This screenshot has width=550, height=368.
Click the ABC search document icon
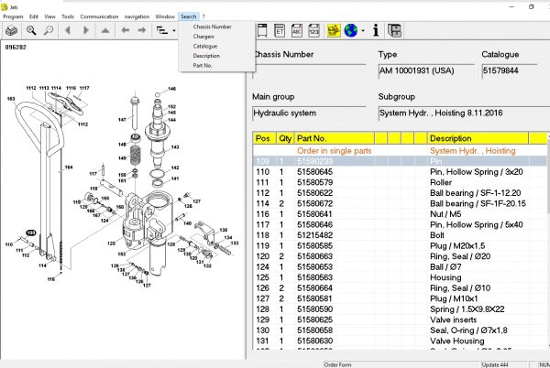pyautogui.click(x=297, y=31)
